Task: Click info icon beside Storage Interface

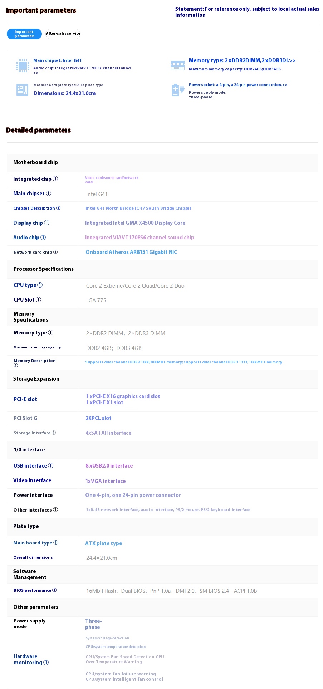Action: [x=54, y=433]
